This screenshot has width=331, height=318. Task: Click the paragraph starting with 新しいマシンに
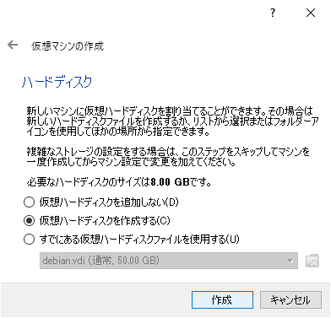tap(172, 121)
